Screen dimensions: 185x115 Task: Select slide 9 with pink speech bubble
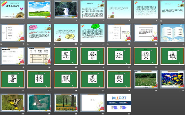click(x=39, y=33)
